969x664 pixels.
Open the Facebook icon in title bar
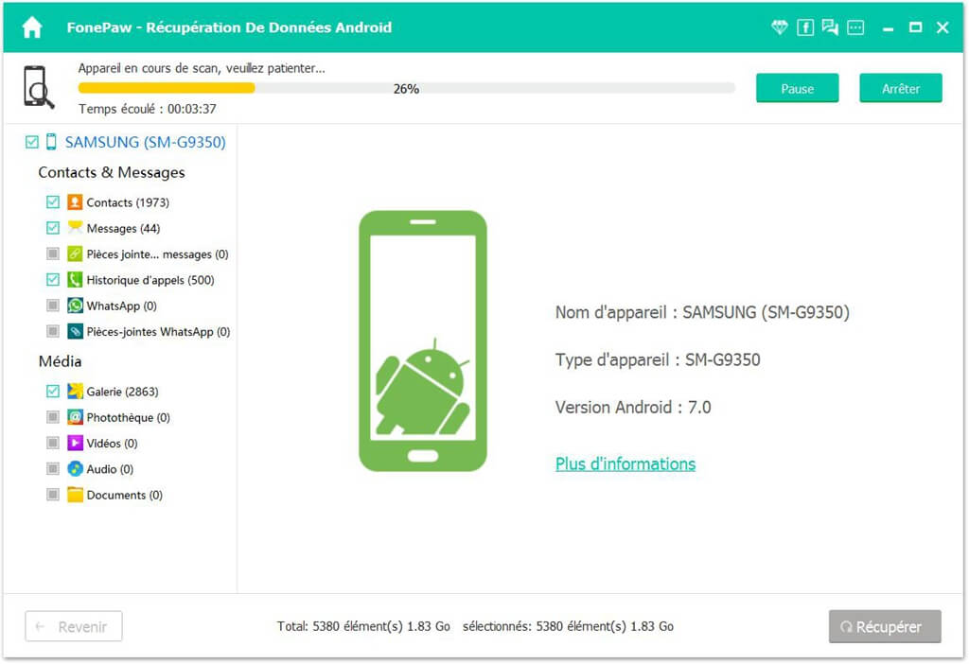tap(805, 27)
